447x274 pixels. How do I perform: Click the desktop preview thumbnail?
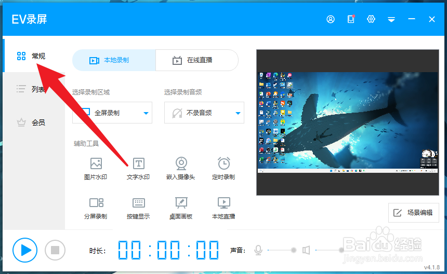(348, 122)
